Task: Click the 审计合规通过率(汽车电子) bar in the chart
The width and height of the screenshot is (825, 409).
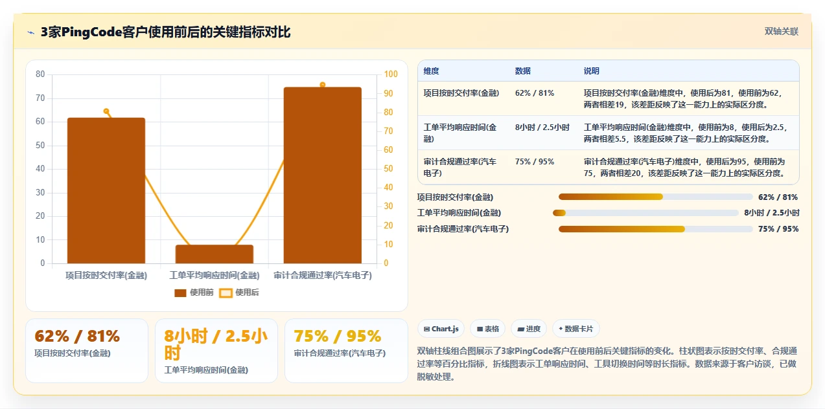Action: click(x=323, y=175)
